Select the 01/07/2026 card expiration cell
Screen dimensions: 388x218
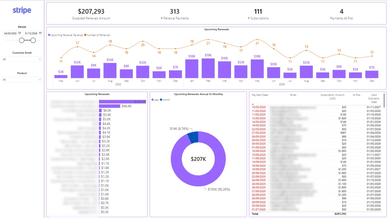coord(374,194)
